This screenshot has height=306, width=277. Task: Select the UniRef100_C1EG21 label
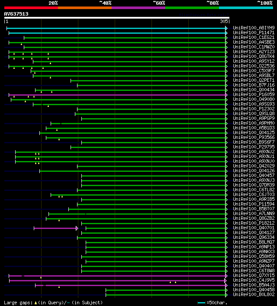pyautogui.click(x=254, y=37)
